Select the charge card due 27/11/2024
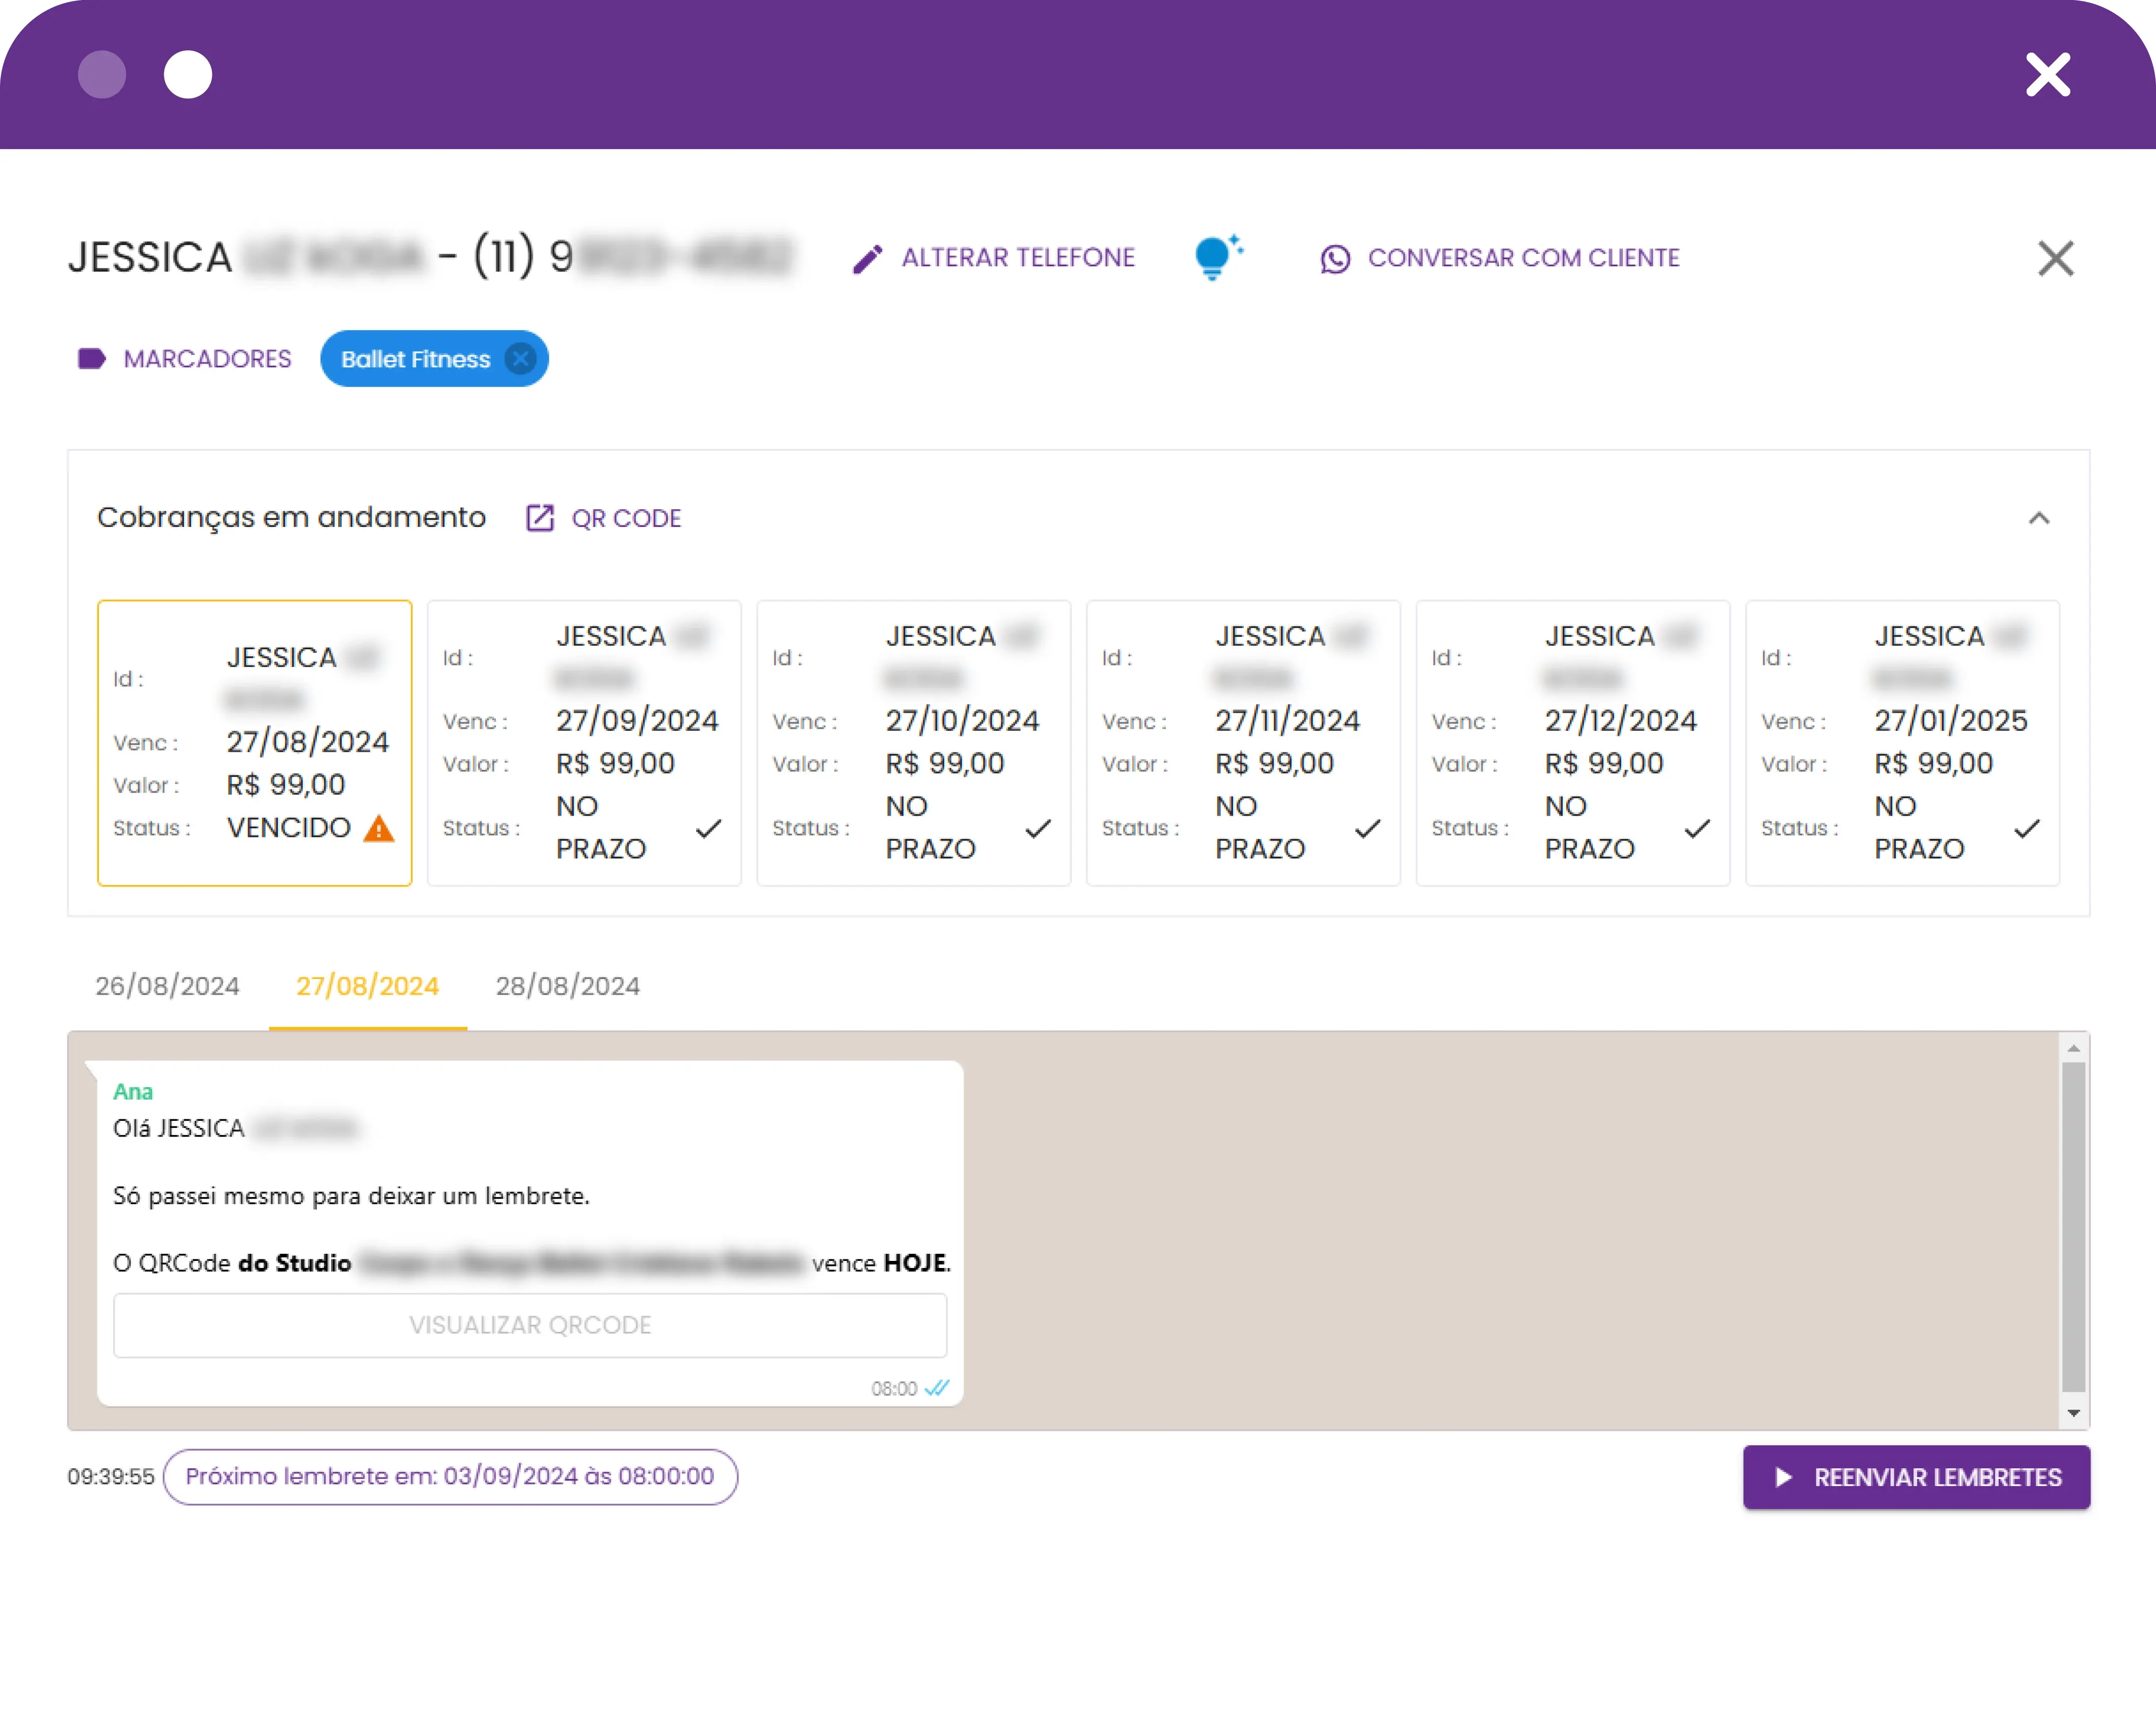 (x=1243, y=743)
